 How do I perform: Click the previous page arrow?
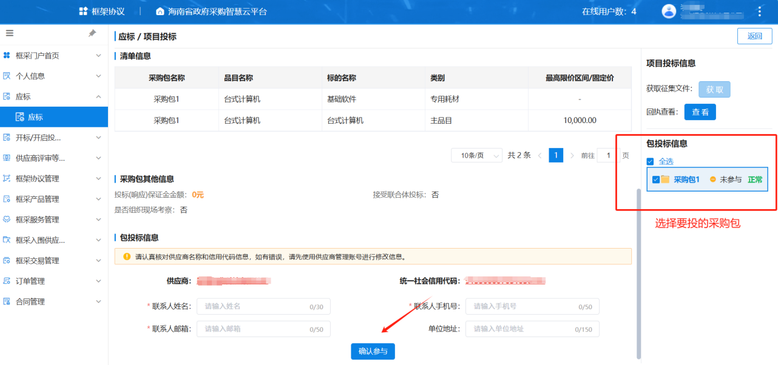(x=541, y=155)
